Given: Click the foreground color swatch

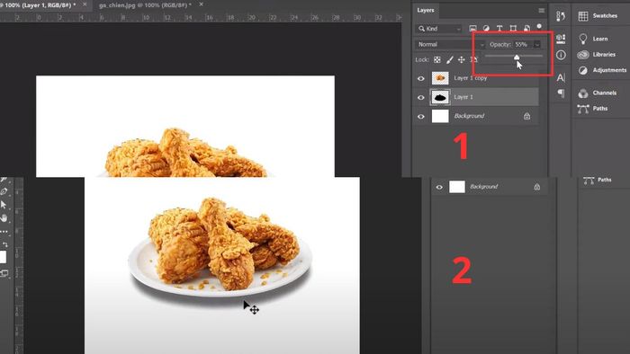Looking at the screenshot, I should coord(3,257).
